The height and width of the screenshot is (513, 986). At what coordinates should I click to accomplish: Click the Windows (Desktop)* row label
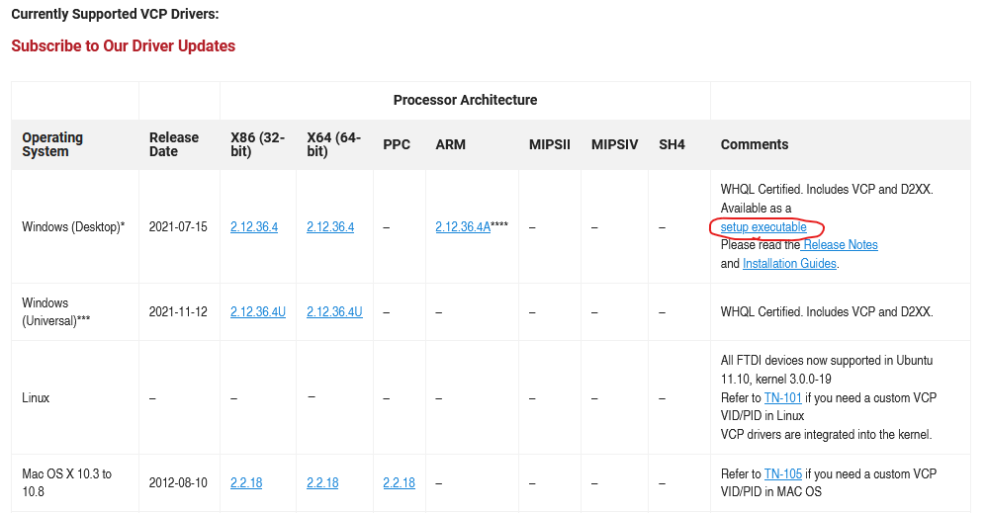[73, 227]
